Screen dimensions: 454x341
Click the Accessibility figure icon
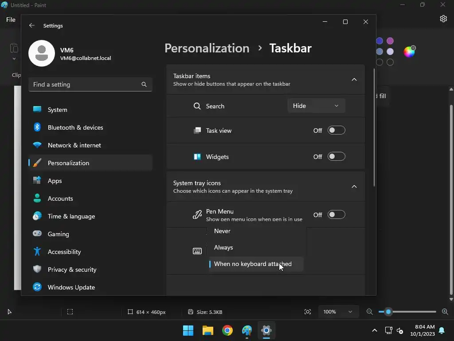(x=37, y=251)
